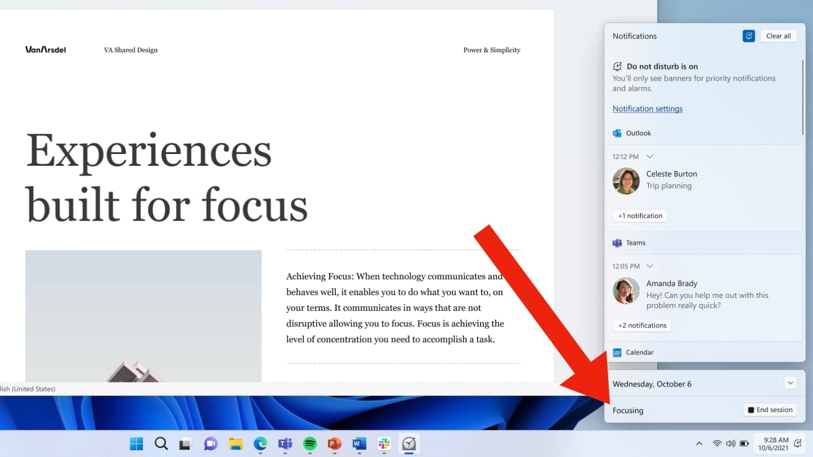The image size is (813, 457).
Task: Click the battery icon in the system tray
Action: (744, 443)
